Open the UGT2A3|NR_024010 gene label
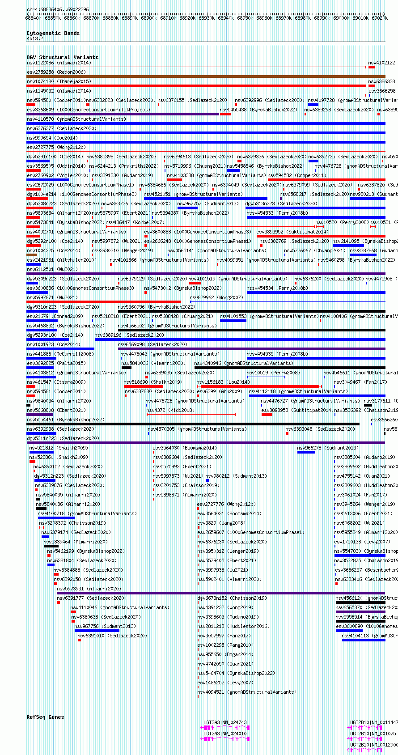 coord(225,734)
